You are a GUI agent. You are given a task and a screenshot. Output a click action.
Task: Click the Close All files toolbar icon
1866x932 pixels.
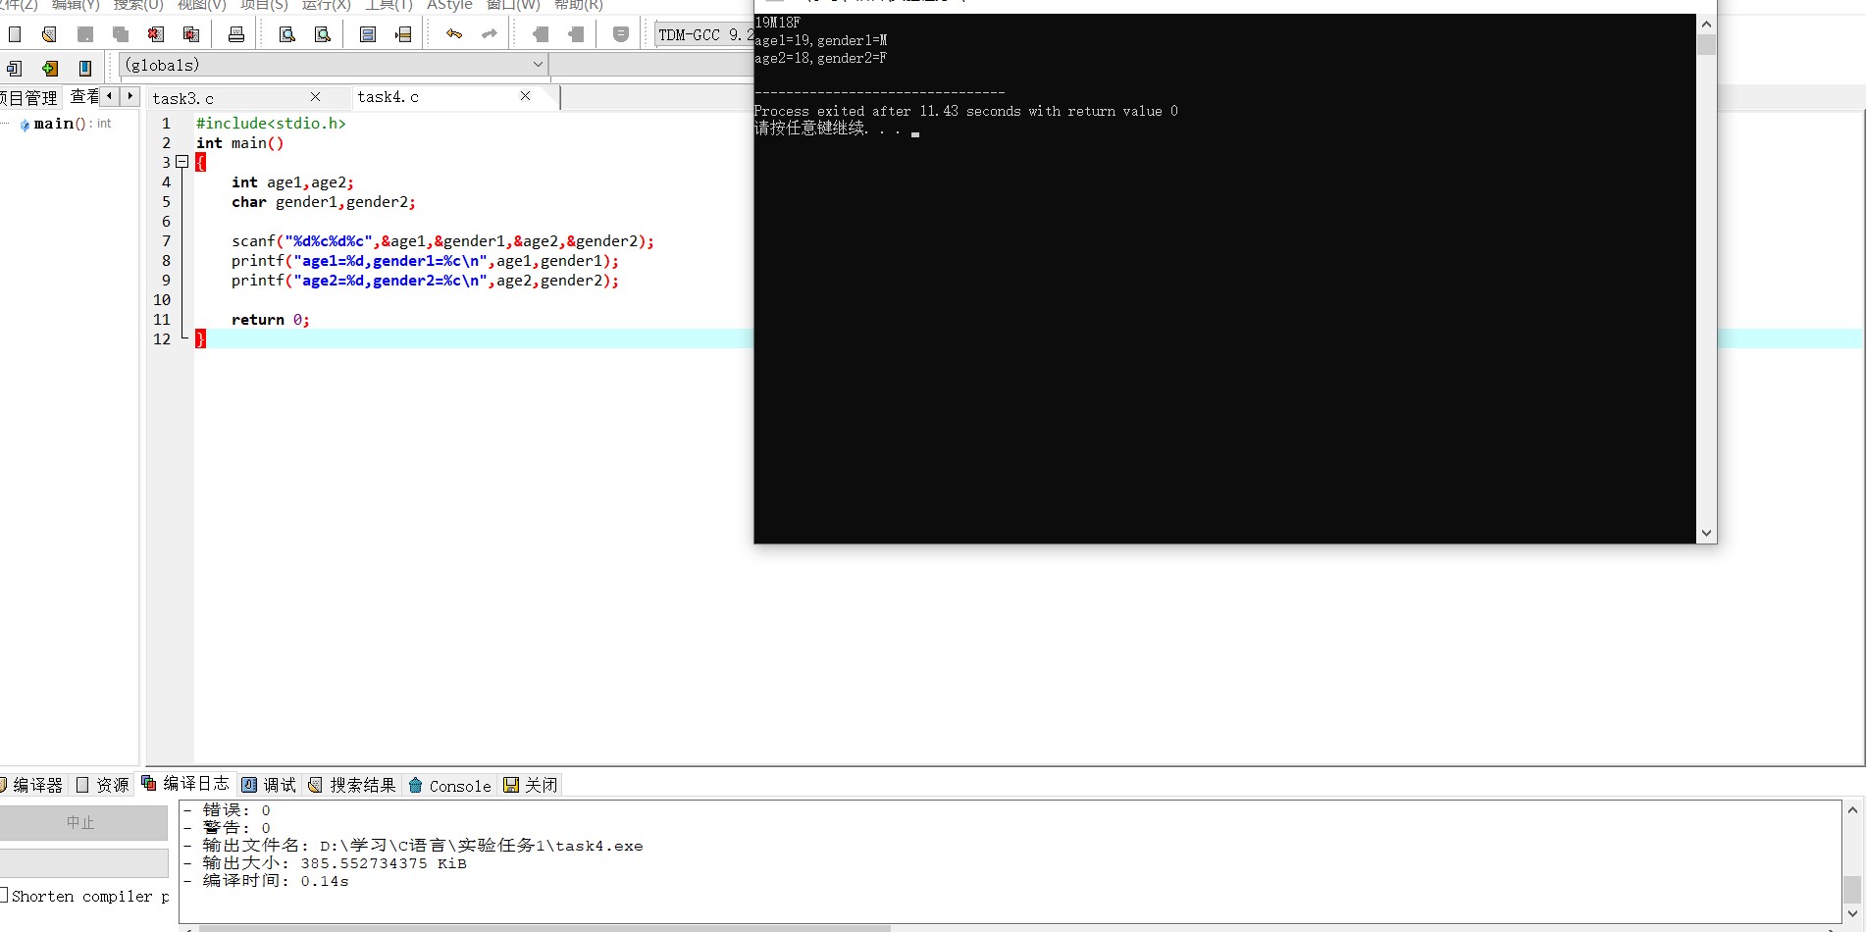[191, 34]
